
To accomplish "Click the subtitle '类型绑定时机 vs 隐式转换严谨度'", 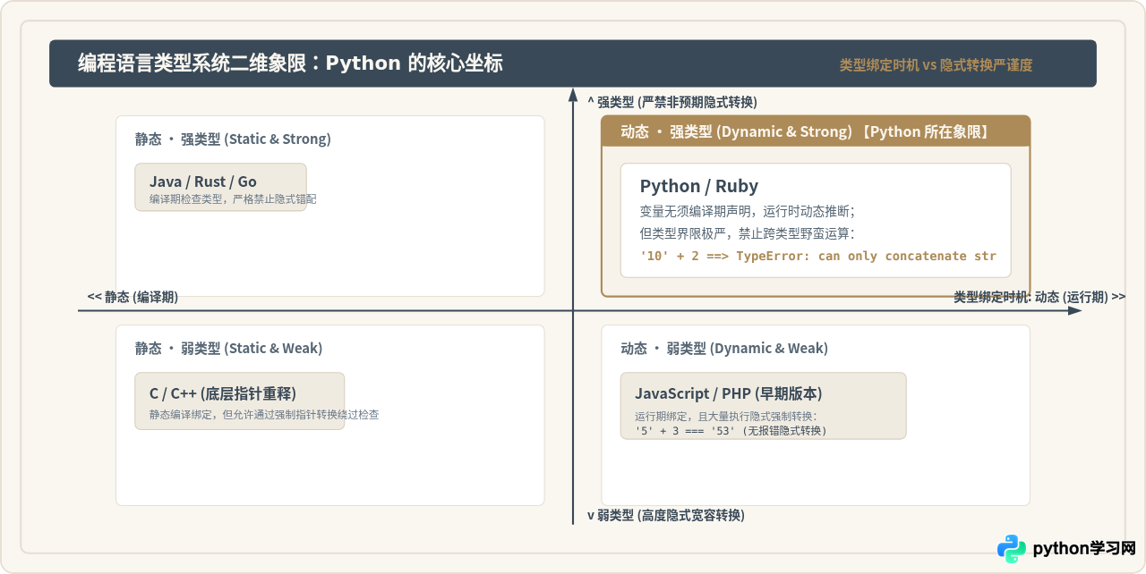I will [x=936, y=65].
